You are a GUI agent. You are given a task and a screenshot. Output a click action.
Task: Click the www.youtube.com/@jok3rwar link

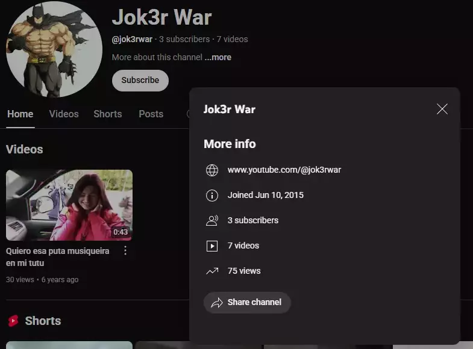pos(284,170)
